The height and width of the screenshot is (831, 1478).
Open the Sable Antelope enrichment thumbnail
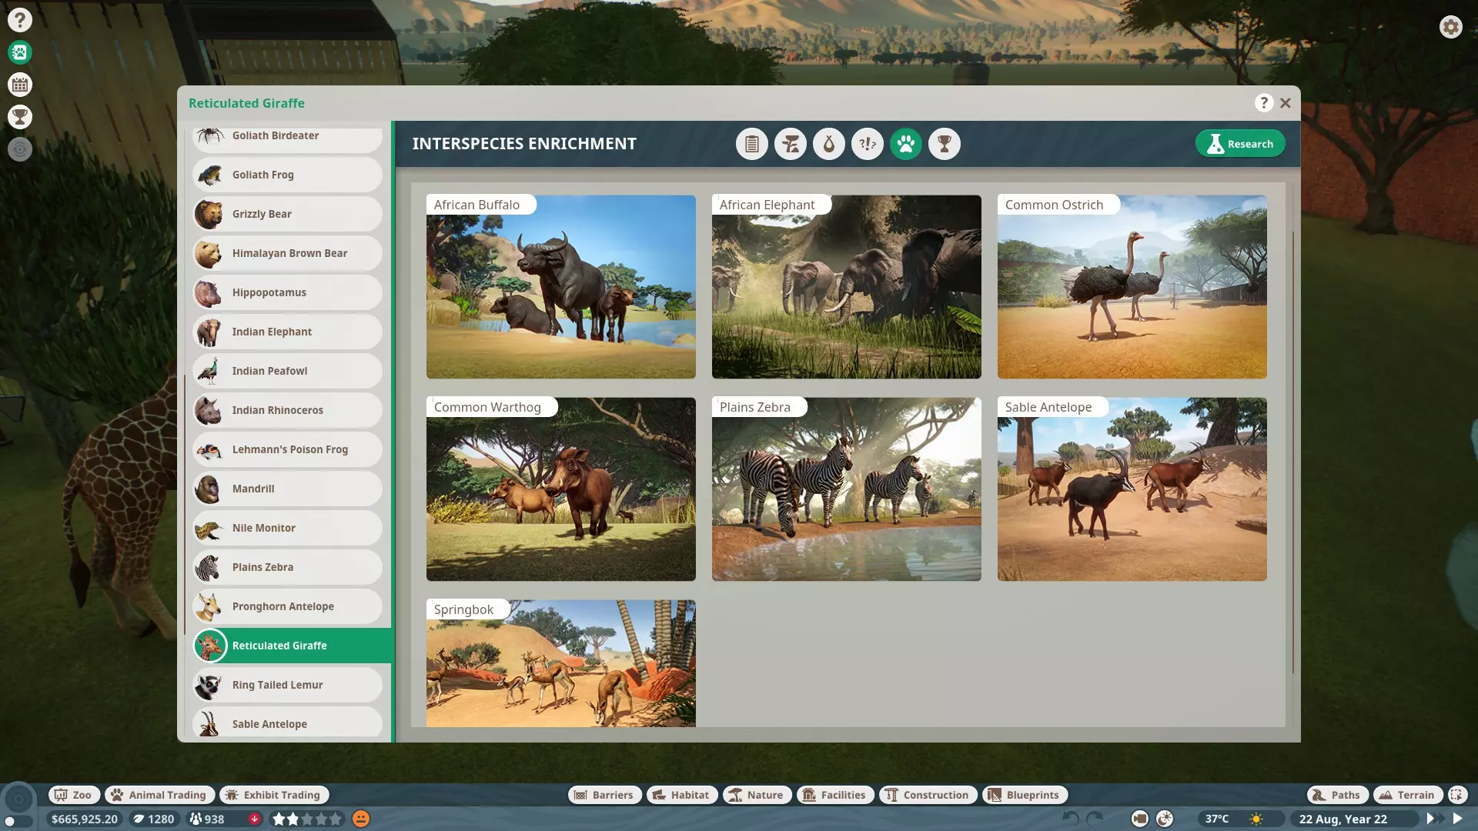1132,489
